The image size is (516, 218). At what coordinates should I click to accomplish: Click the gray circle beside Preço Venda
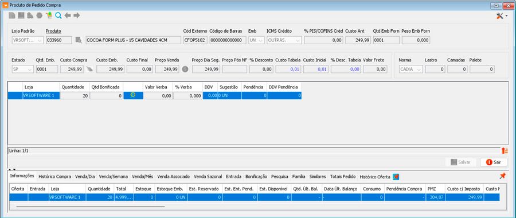(185, 69)
